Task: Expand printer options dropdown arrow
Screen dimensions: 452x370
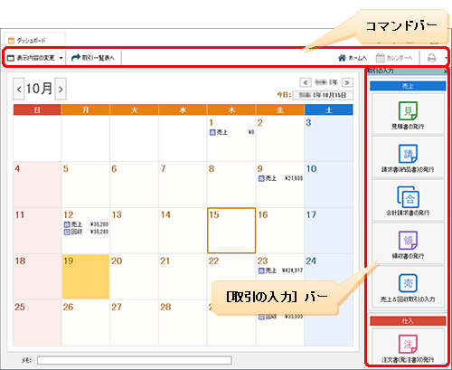Action: click(446, 58)
